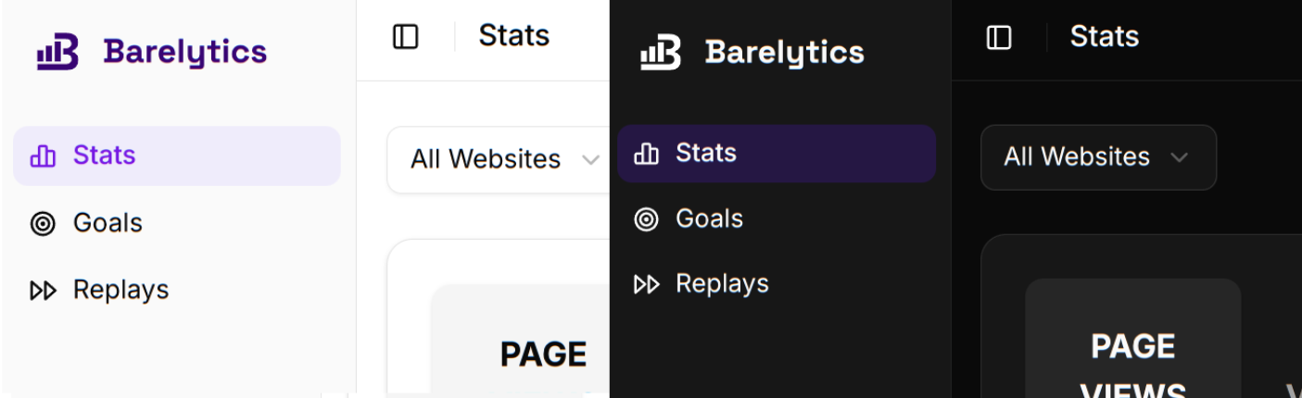1302x398 pixels.
Task: Click the Stats bar chart icon in light sidebar
Action: coord(43,155)
